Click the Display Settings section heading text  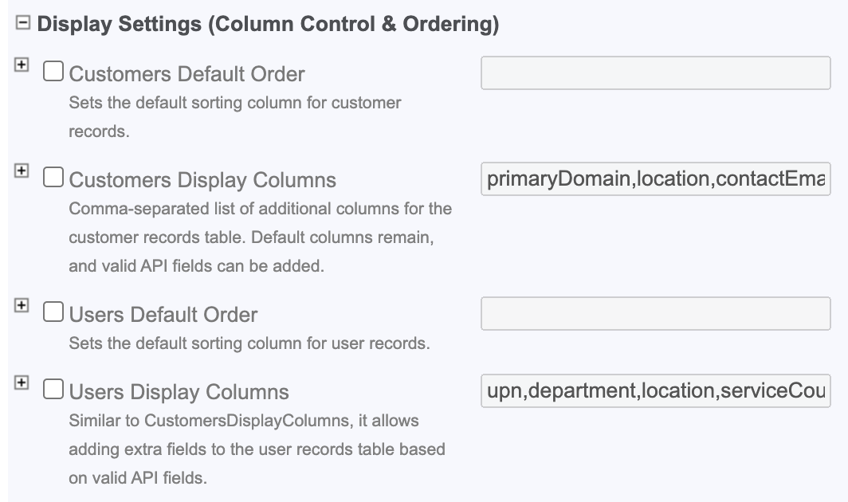(268, 25)
